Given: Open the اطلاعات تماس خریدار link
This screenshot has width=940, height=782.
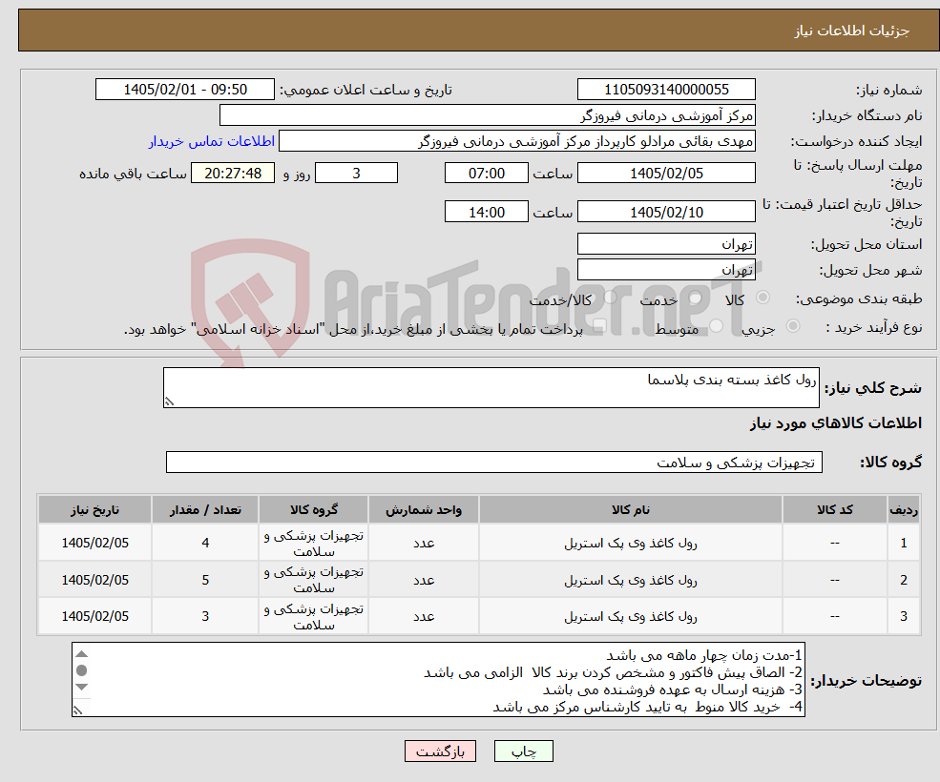Looking at the screenshot, I should [x=212, y=141].
